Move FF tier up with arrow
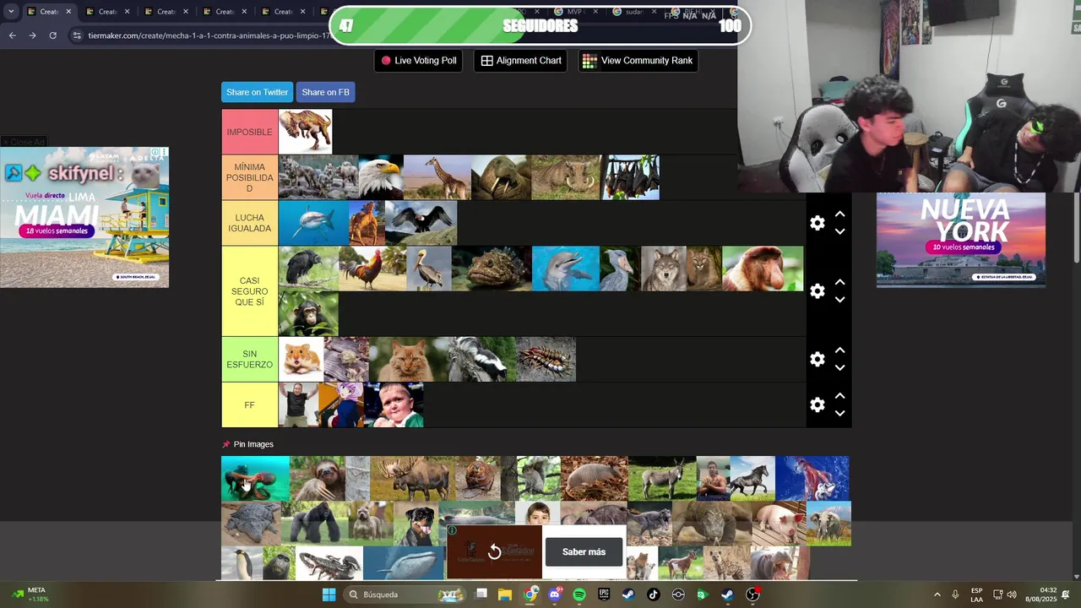This screenshot has height=608, width=1081. [839, 396]
